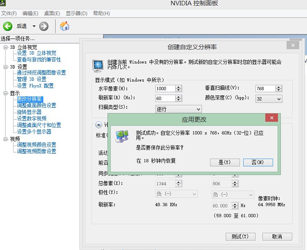Click the 64.9958 MHz pixel clock value
Image resolution: width=307 pixels, height=250 pixels.
click(271, 205)
